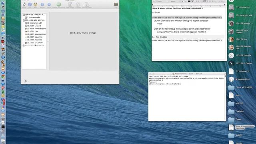This screenshot has height=144, width=256.
Task: Select 10 Enterprisre x64 drive icon on desktop
Action: pyautogui.click(x=231, y=15)
